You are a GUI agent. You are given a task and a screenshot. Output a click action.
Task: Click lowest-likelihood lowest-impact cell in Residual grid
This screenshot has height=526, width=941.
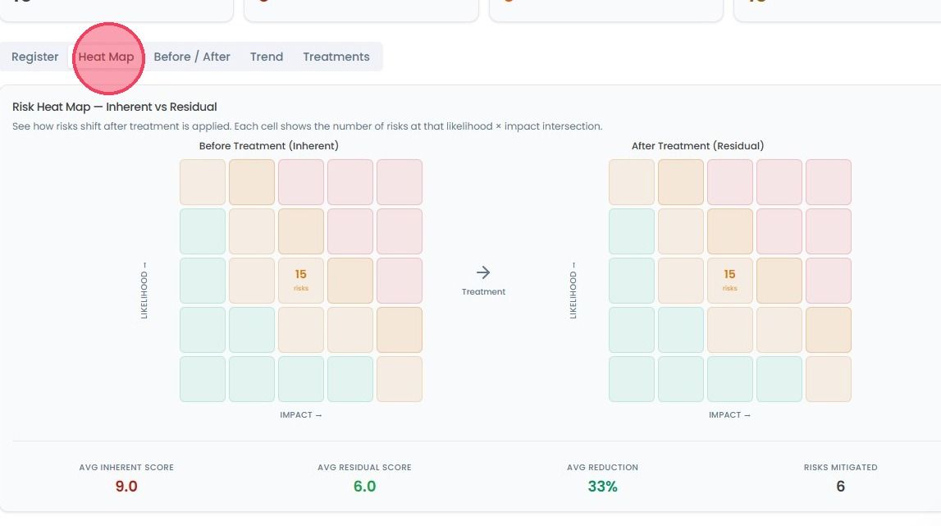(632, 379)
